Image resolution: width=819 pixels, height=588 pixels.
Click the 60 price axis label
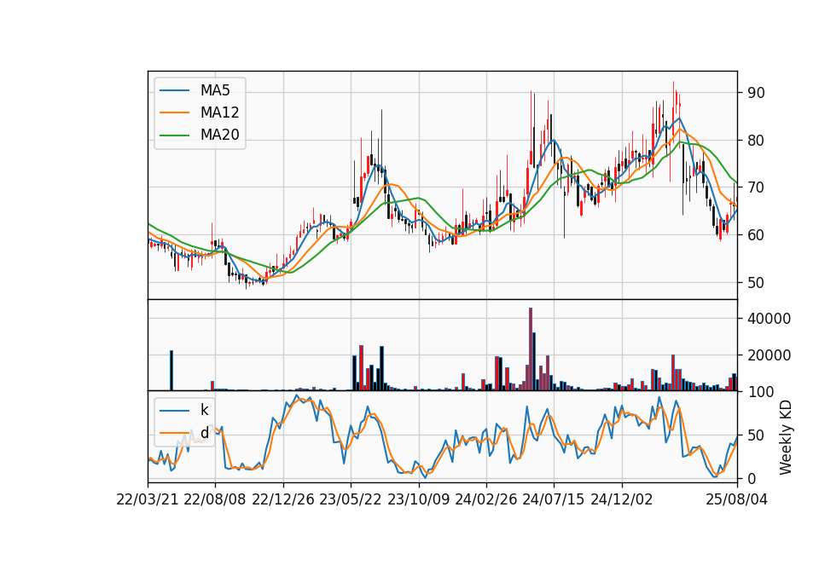(x=756, y=235)
